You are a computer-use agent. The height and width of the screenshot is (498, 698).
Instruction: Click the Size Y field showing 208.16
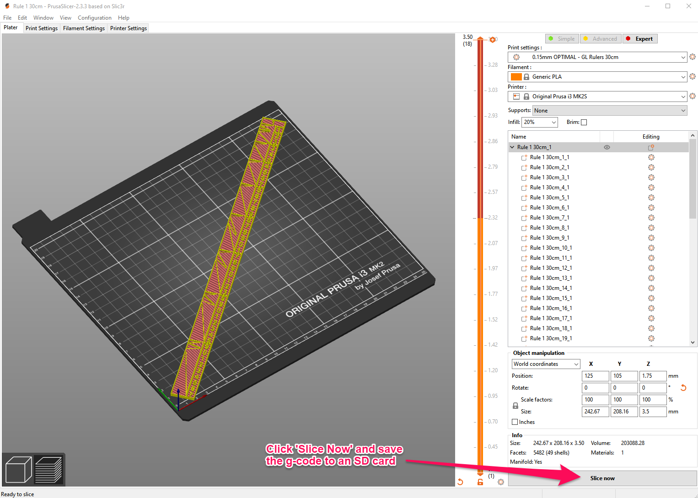[624, 412]
